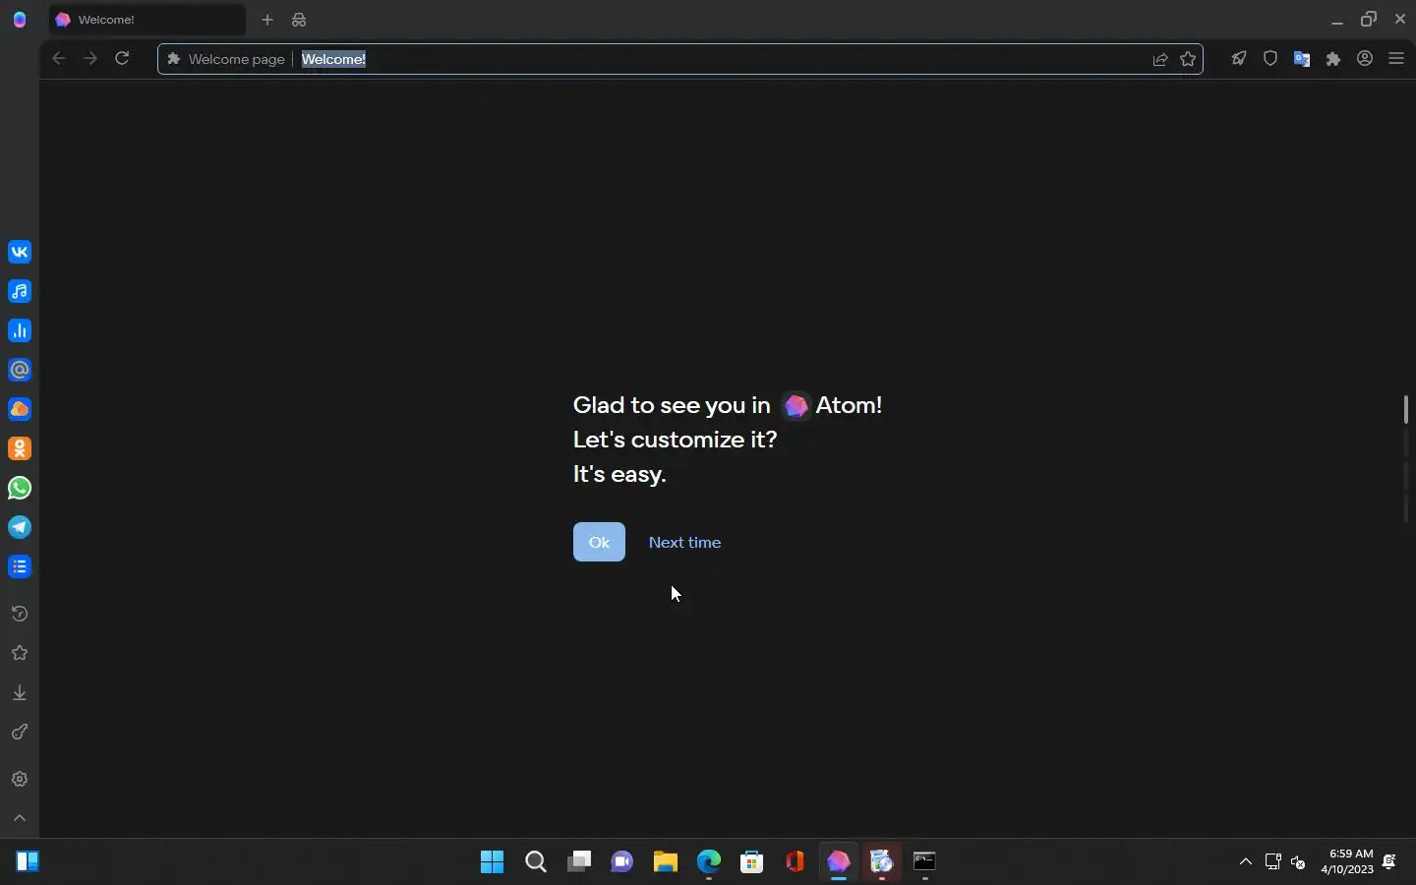The height and width of the screenshot is (885, 1416).
Task: Open the network status tray icon
Action: [1274, 862]
